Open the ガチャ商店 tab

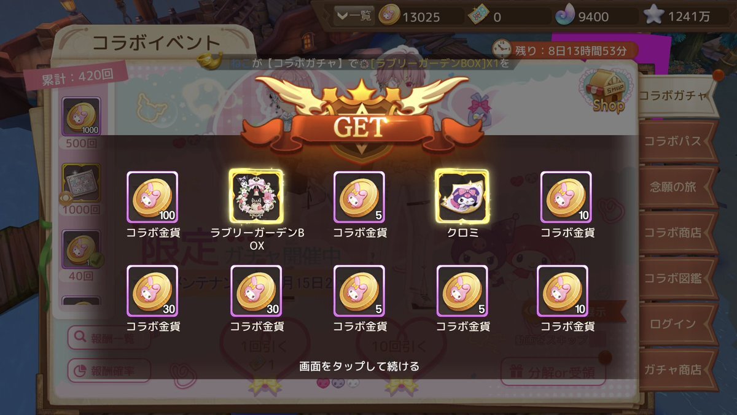point(673,370)
